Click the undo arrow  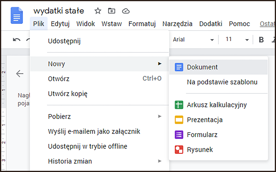pyautogui.click(x=16, y=39)
